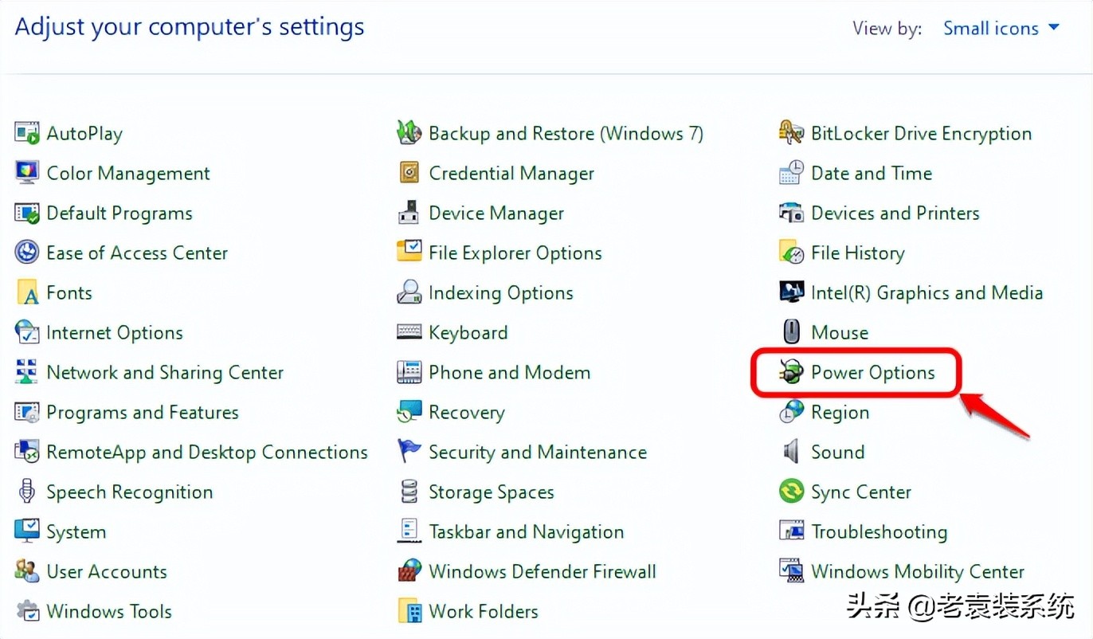Click the File Explorer Options icon
The image size is (1093, 639).
tap(409, 253)
